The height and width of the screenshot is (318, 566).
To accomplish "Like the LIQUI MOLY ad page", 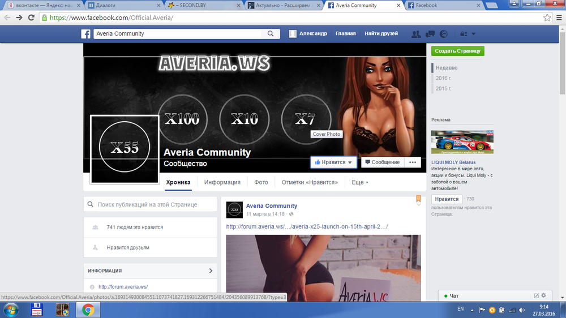I will click(x=447, y=199).
